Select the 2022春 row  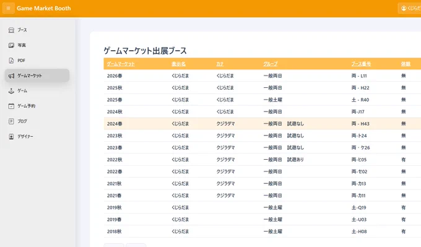pyautogui.click(x=263, y=171)
